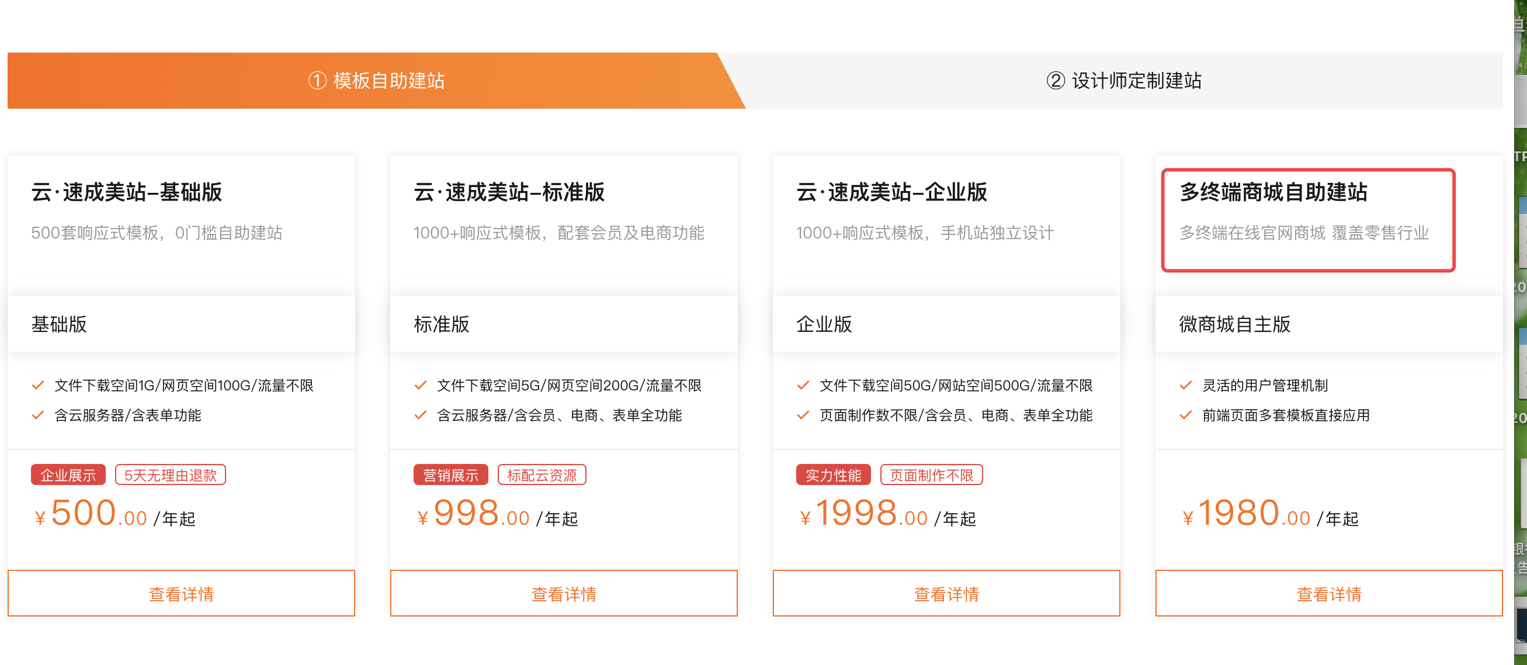Click the 页面制作不限 badge
The width and height of the screenshot is (1527, 665).
931,475
